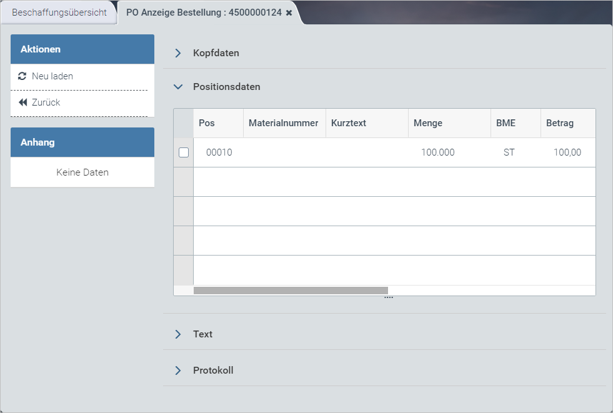Select the PO Anzeige Bestellung tab
Screen dimensions: 613x413
pyautogui.click(x=204, y=12)
